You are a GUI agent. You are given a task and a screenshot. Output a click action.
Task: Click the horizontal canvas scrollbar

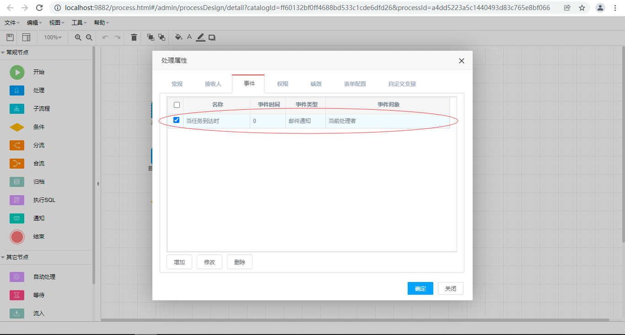pos(355,320)
